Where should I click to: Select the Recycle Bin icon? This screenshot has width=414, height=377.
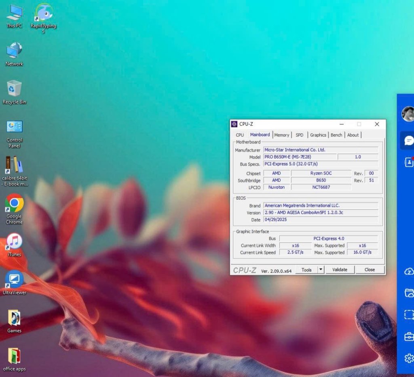[14, 92]
